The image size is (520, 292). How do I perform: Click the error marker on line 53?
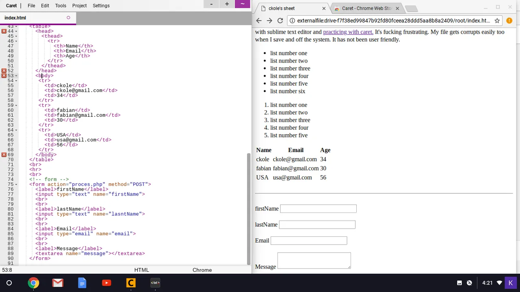(4, 75)
